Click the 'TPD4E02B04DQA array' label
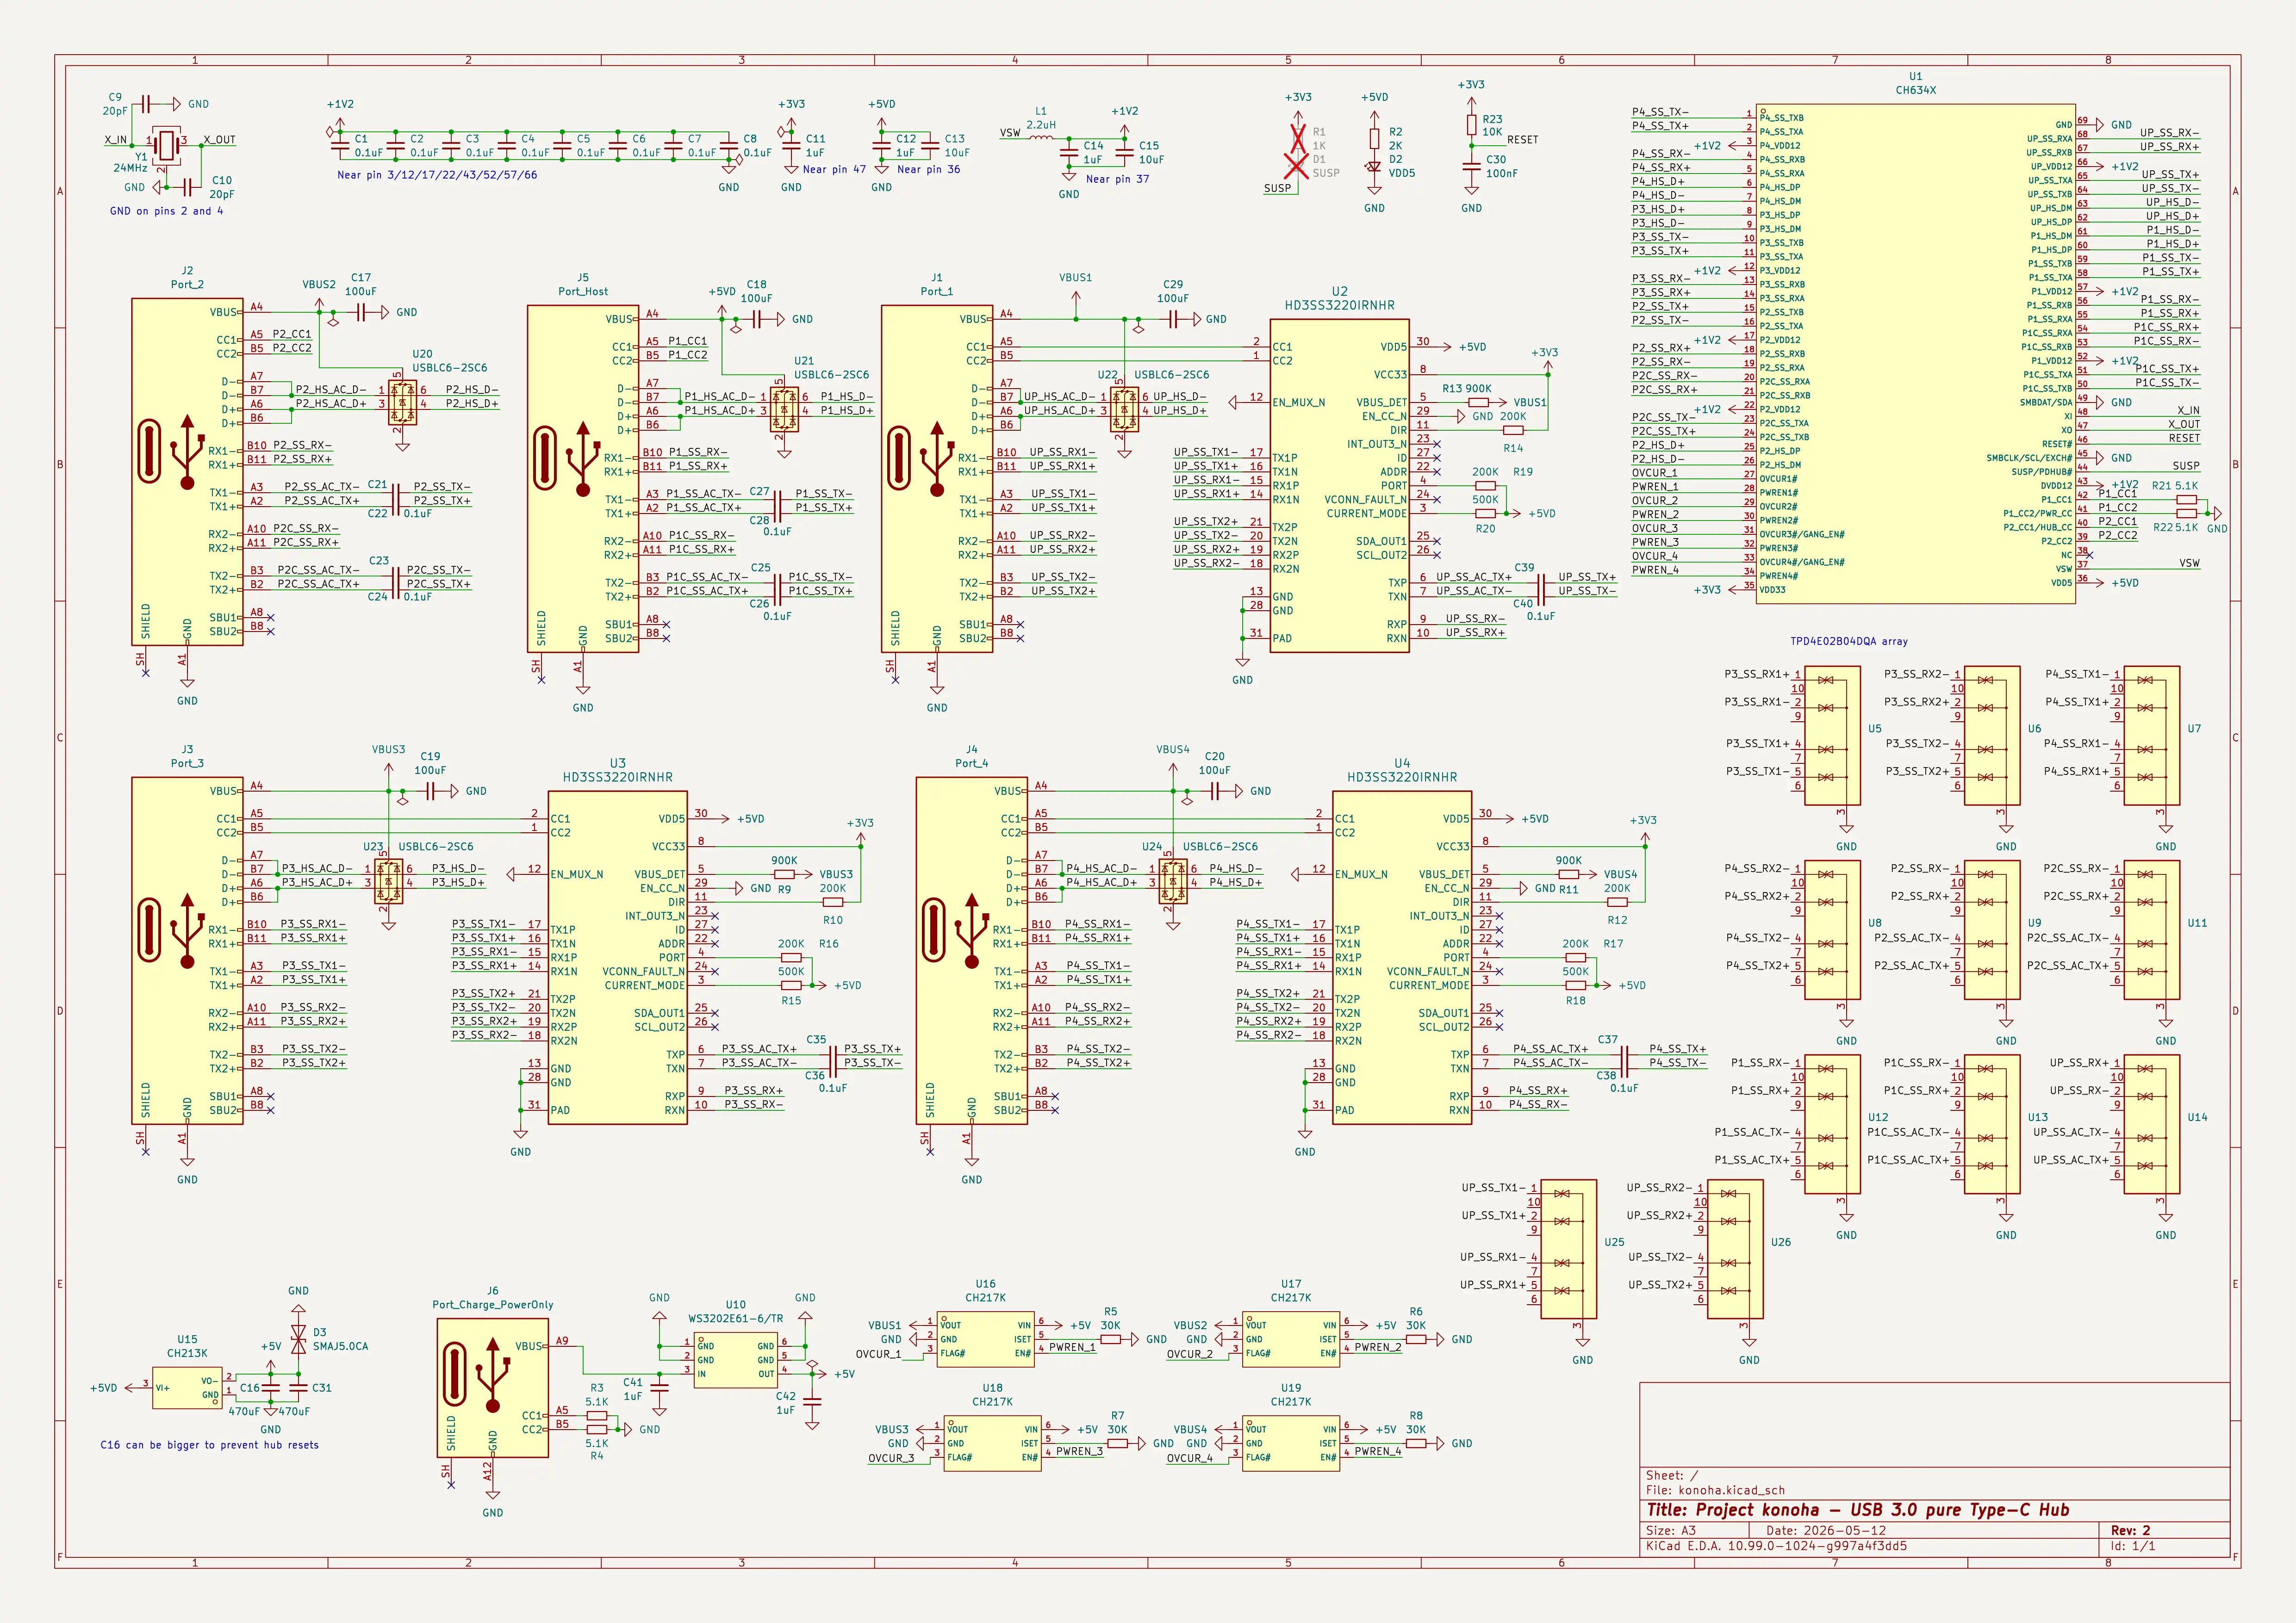Screen dimensions: 2296x1623 click(1849, 642)
